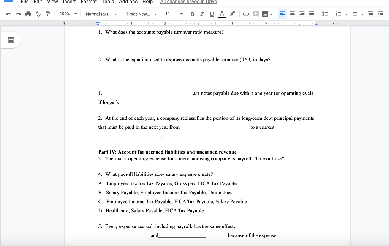Viewport: 389px width, 246px height.
Task: Click the document outline icon
Action: pos(11,40)
